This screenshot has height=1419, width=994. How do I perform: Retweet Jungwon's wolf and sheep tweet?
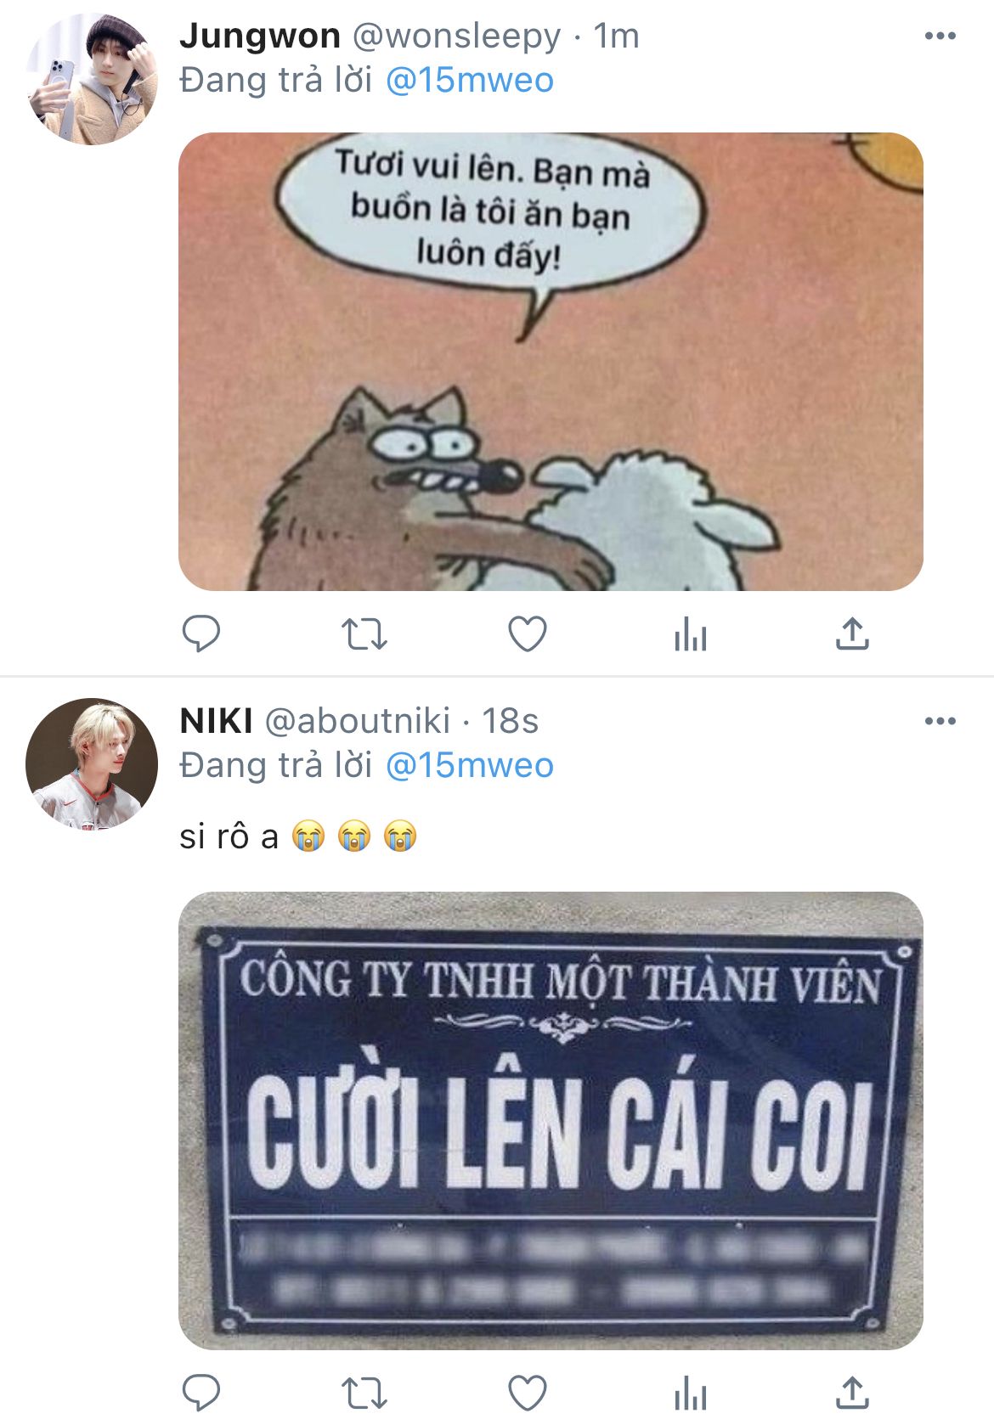(x=364, y=633)
